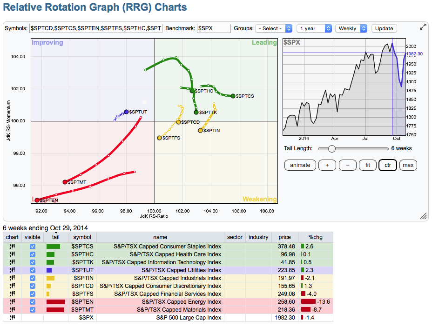
Task: Open the 1 year period dropdown
Action: [314, 28]
